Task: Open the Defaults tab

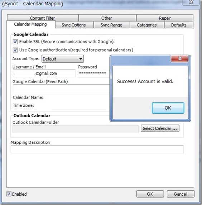Action: (179, 25)
